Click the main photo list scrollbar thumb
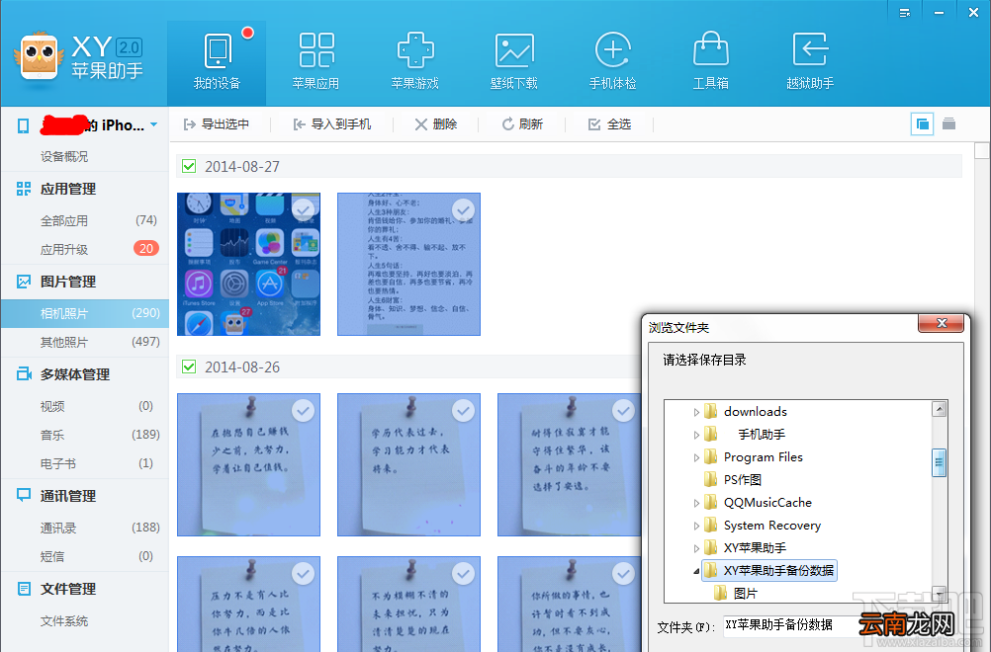991x652 pixels. (x=981, y=151)
